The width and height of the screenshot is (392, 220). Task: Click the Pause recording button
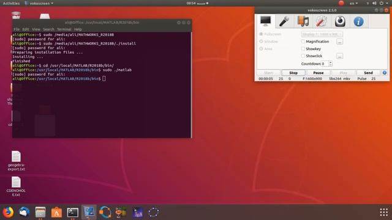point(318,73)
